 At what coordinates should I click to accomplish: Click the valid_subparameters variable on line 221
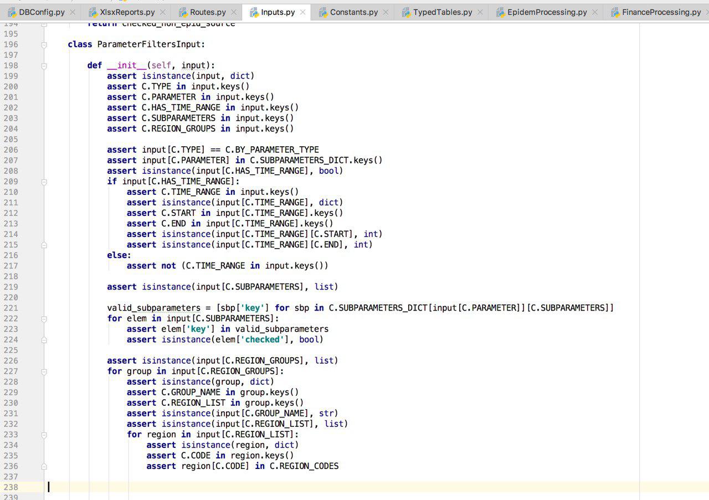(153, 308)
